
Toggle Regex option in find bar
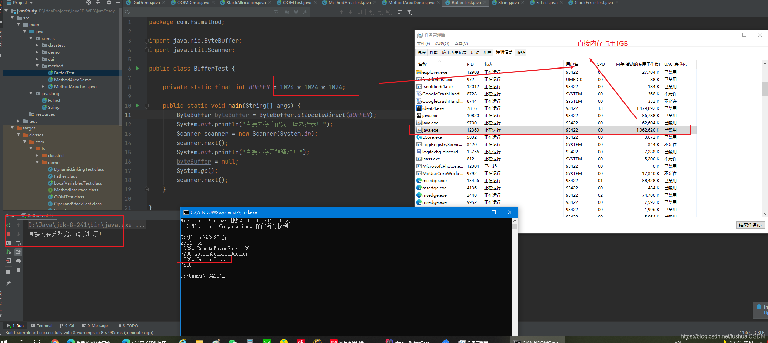pyautogui.click(x=305, y=12)
